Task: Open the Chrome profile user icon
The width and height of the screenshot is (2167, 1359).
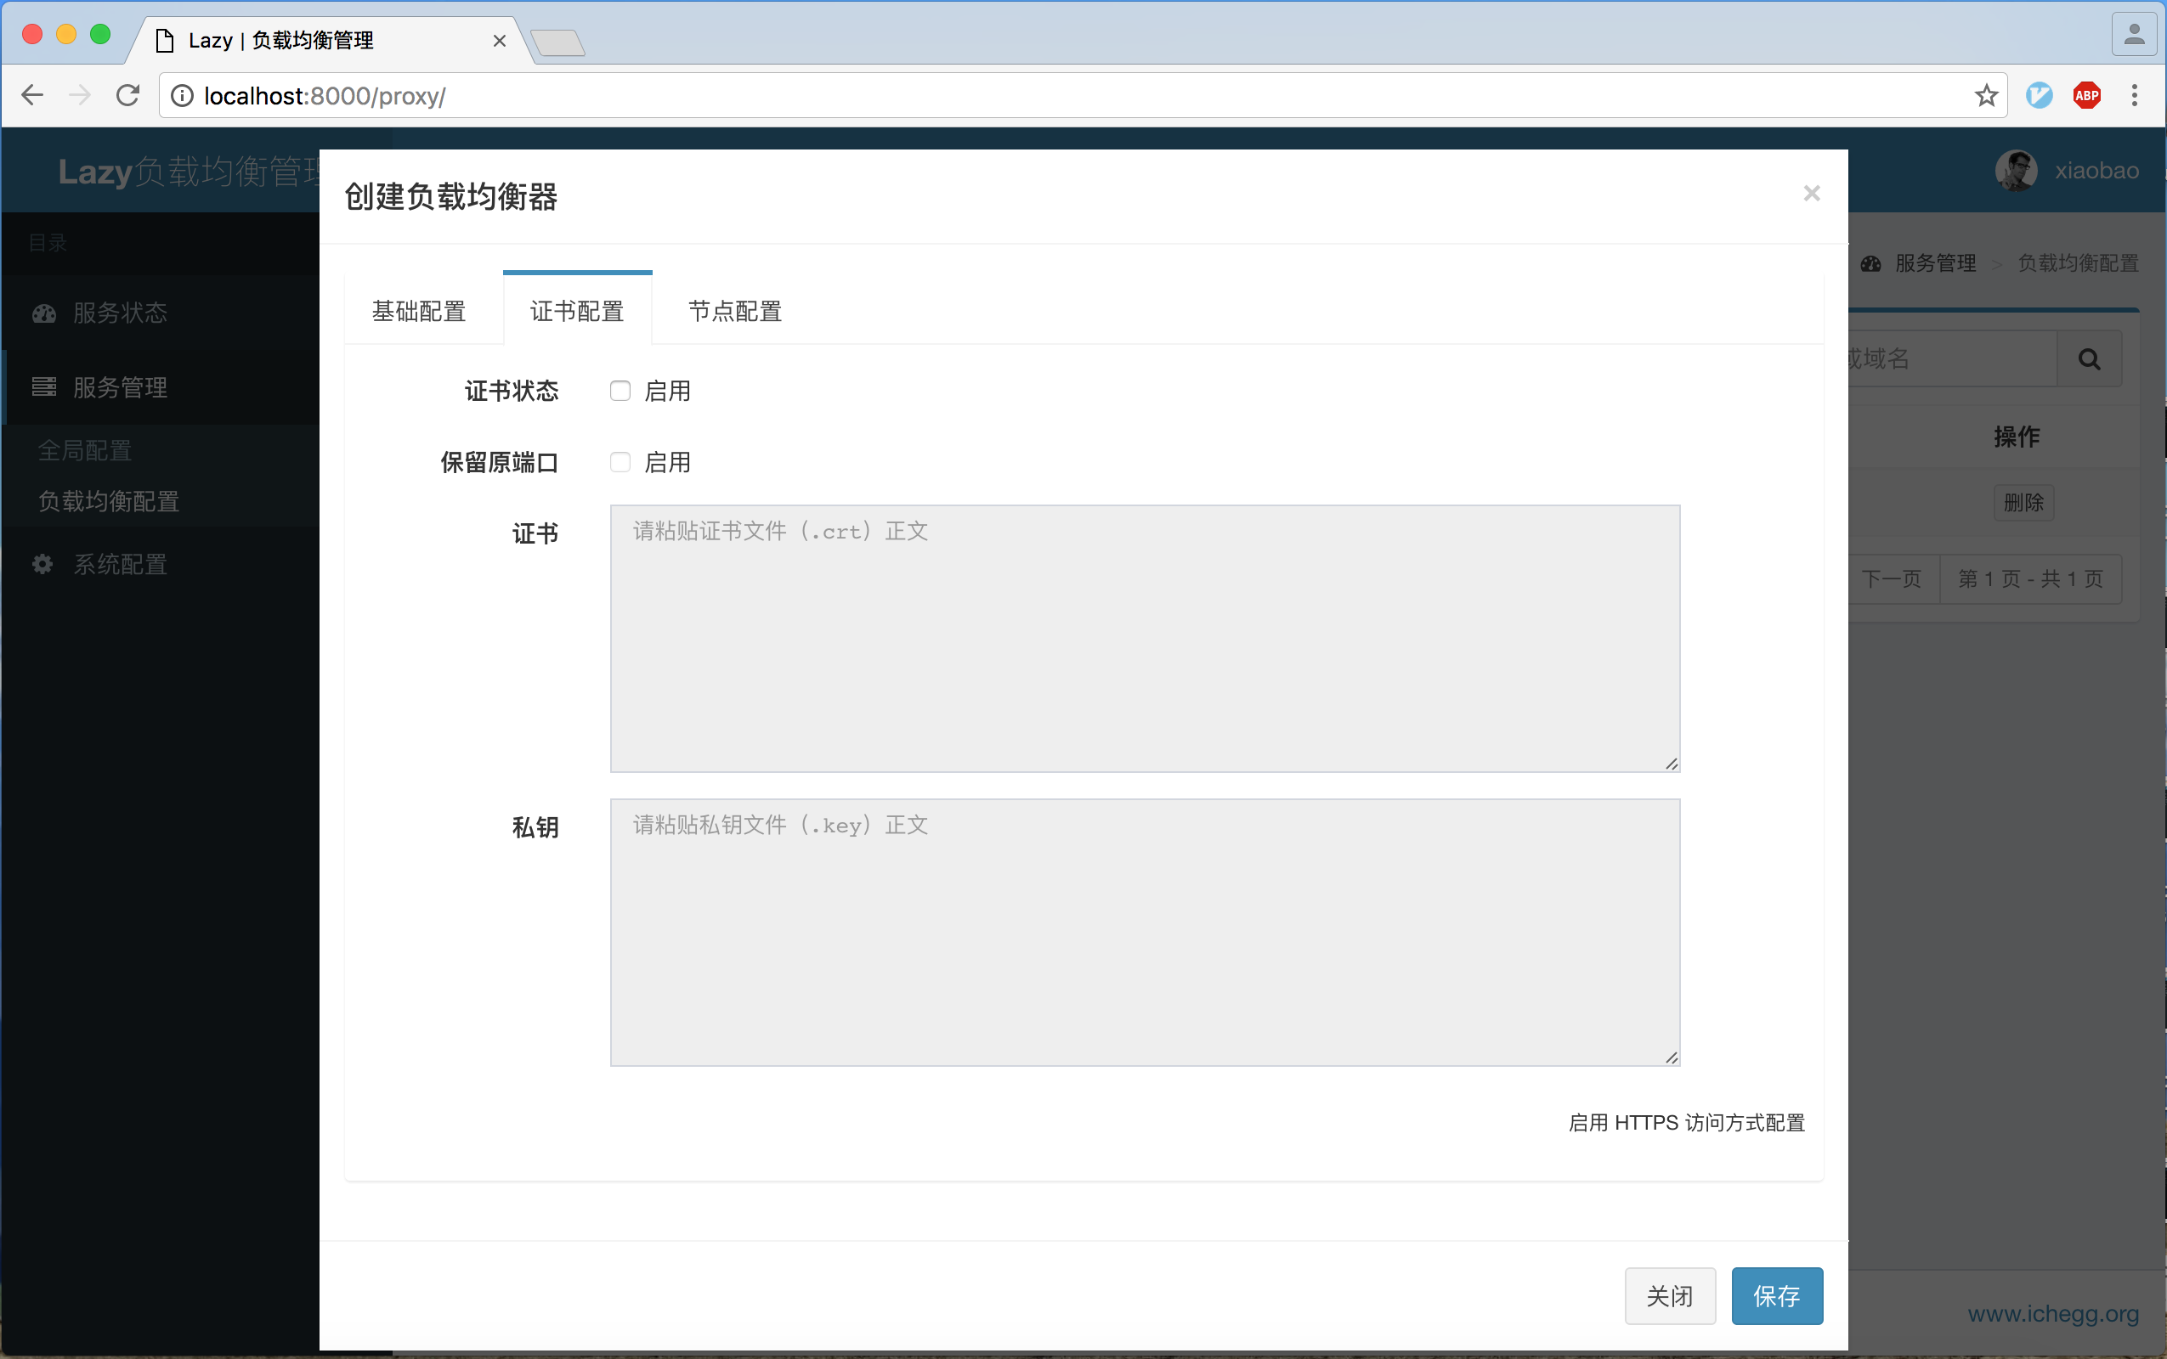Action: click(2134, 36)
